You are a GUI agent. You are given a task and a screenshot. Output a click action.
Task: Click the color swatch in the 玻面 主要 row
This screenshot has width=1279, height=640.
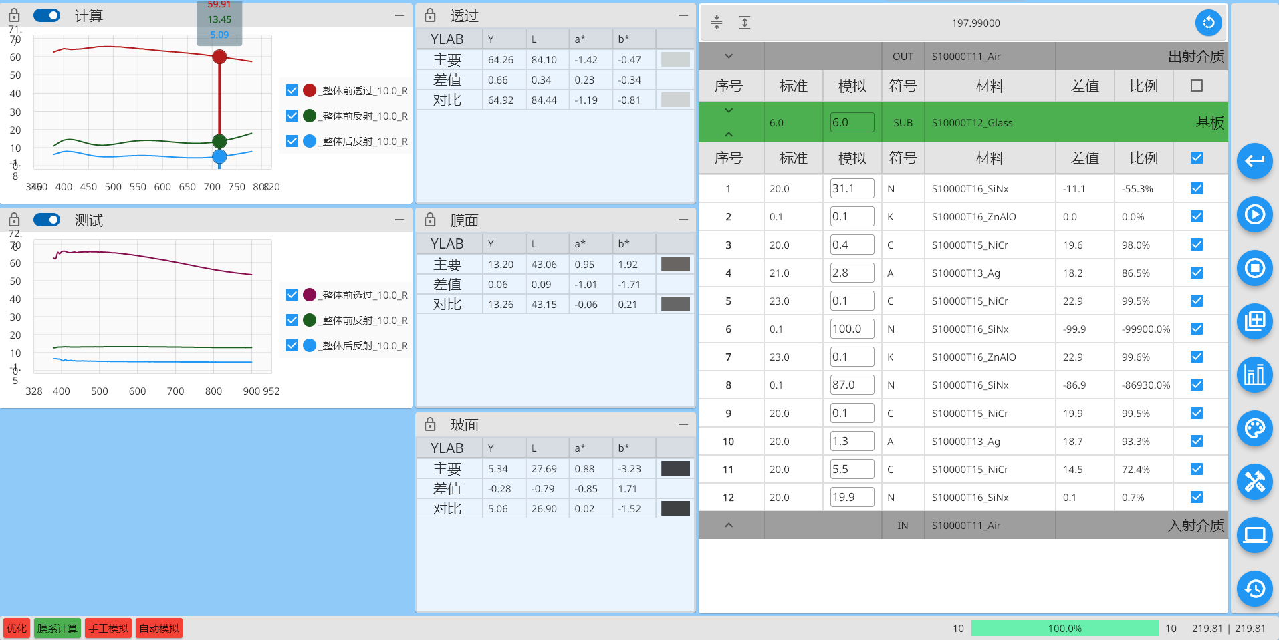(675, 468)
